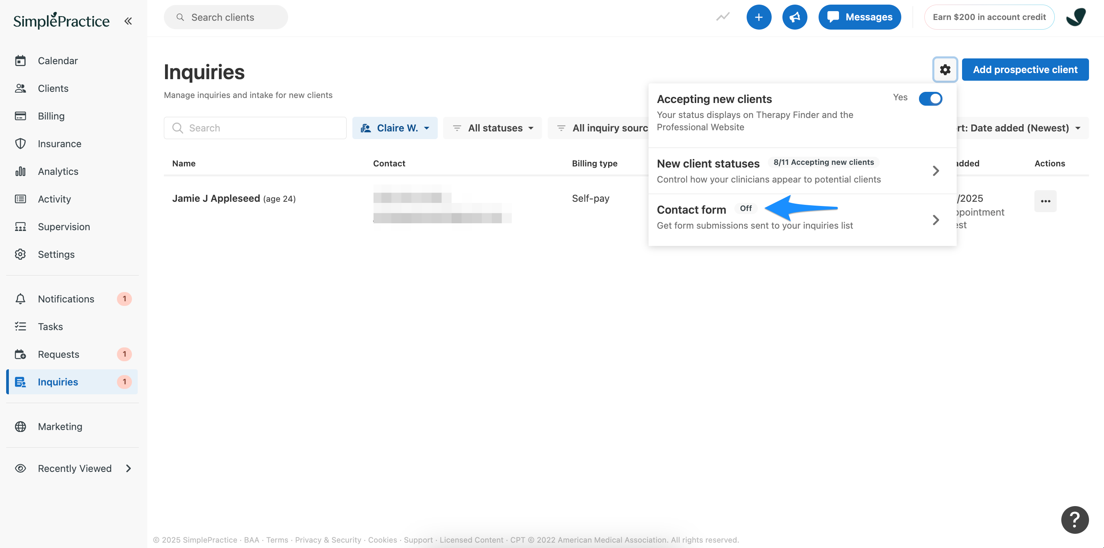Click the Recently Viewed eye icon

(20, 468)
